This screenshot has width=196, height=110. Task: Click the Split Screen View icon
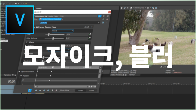(x=131, y=8)
